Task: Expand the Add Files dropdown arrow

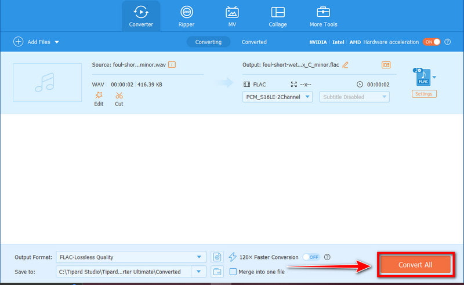Action: 57,42
